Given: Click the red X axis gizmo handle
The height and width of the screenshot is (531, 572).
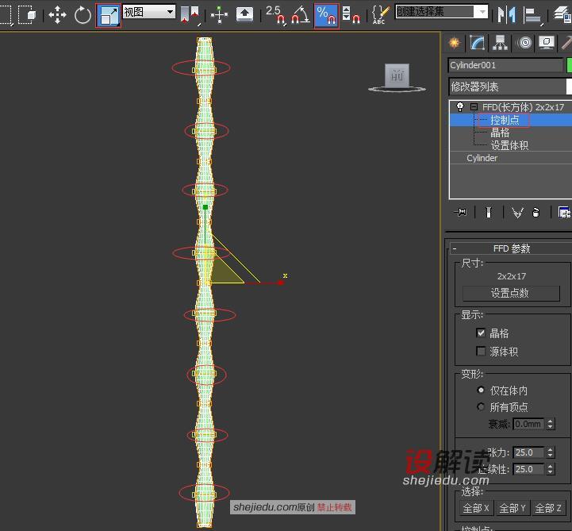Looking at the screenshot, I should click(281, 283).
